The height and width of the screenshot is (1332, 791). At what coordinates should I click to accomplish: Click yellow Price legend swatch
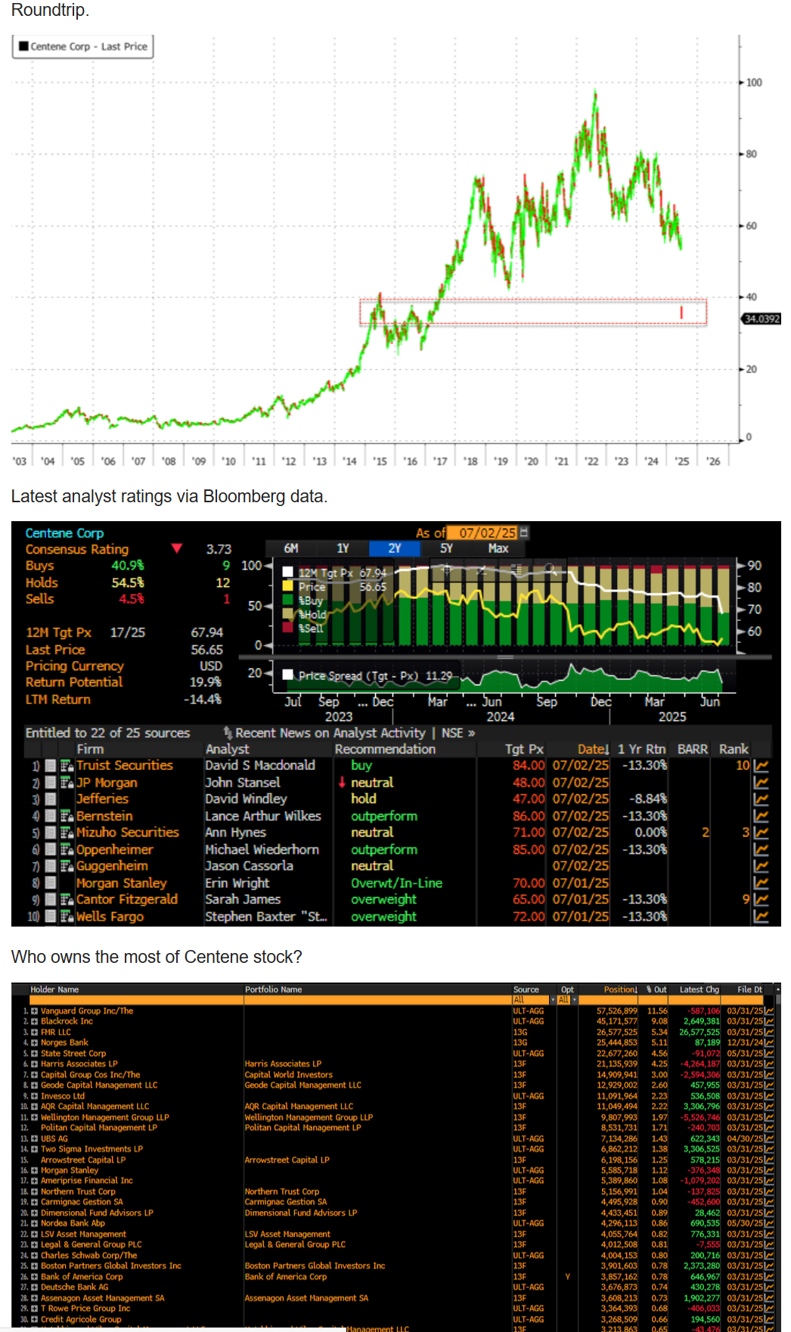click(x=287, y=585)
